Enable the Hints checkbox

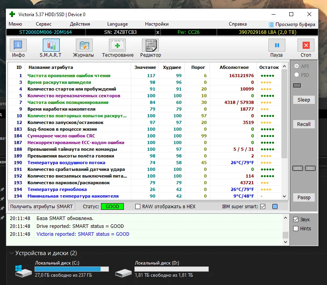coord(296,228)
